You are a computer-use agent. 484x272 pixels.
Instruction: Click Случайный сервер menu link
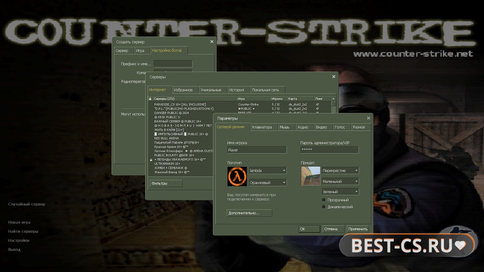tap(27, 204)
